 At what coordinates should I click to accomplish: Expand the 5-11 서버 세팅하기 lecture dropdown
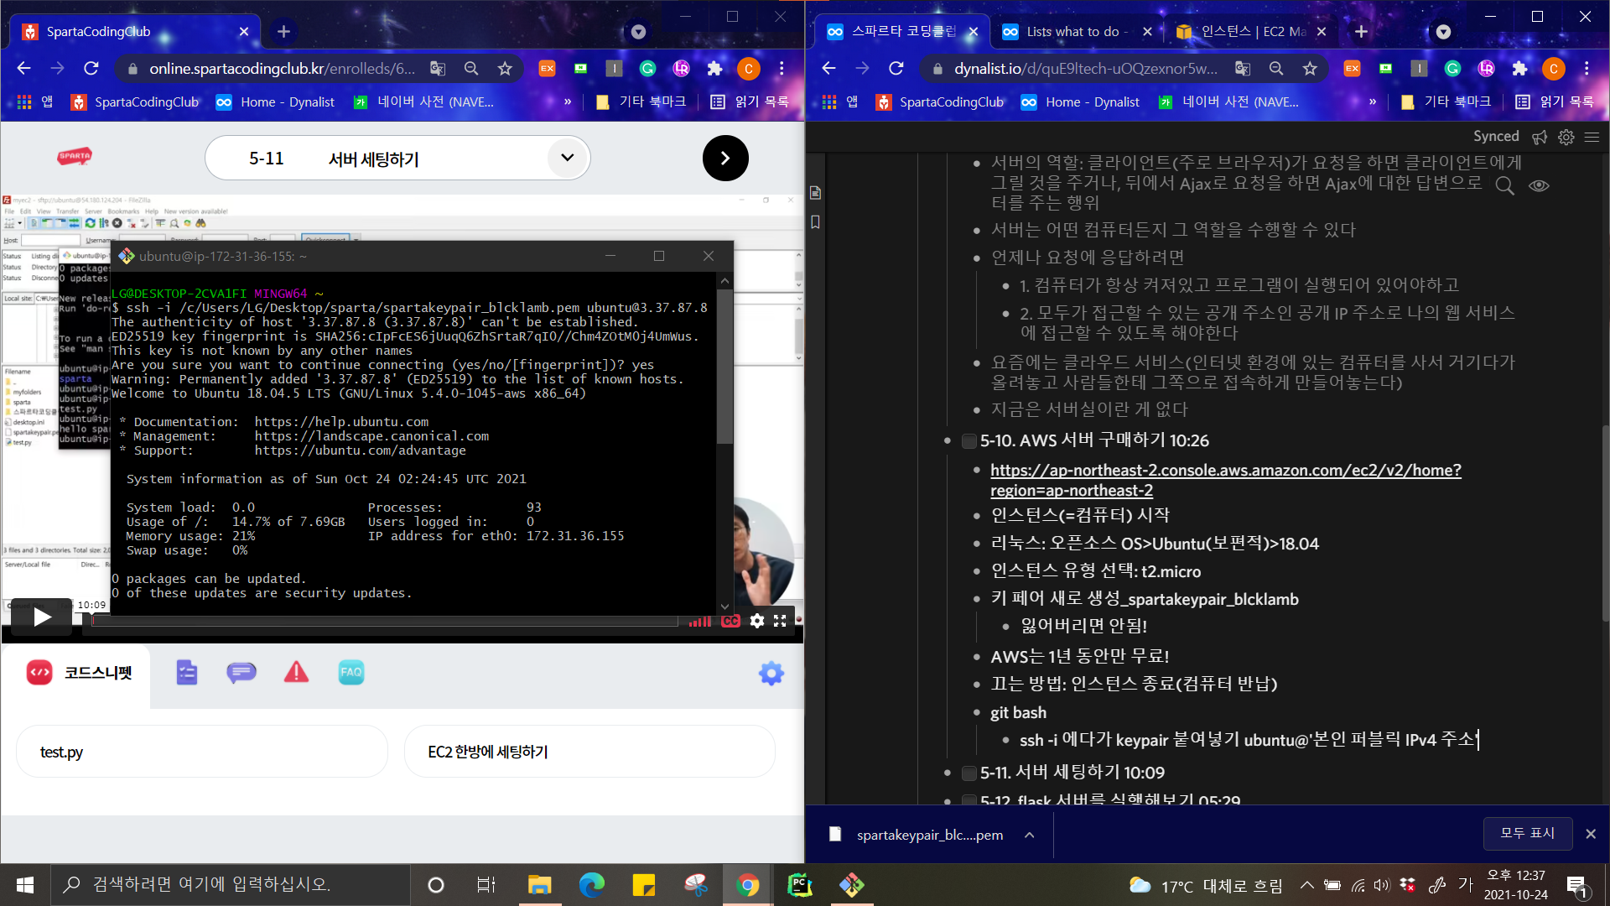[x=568, y=158]
